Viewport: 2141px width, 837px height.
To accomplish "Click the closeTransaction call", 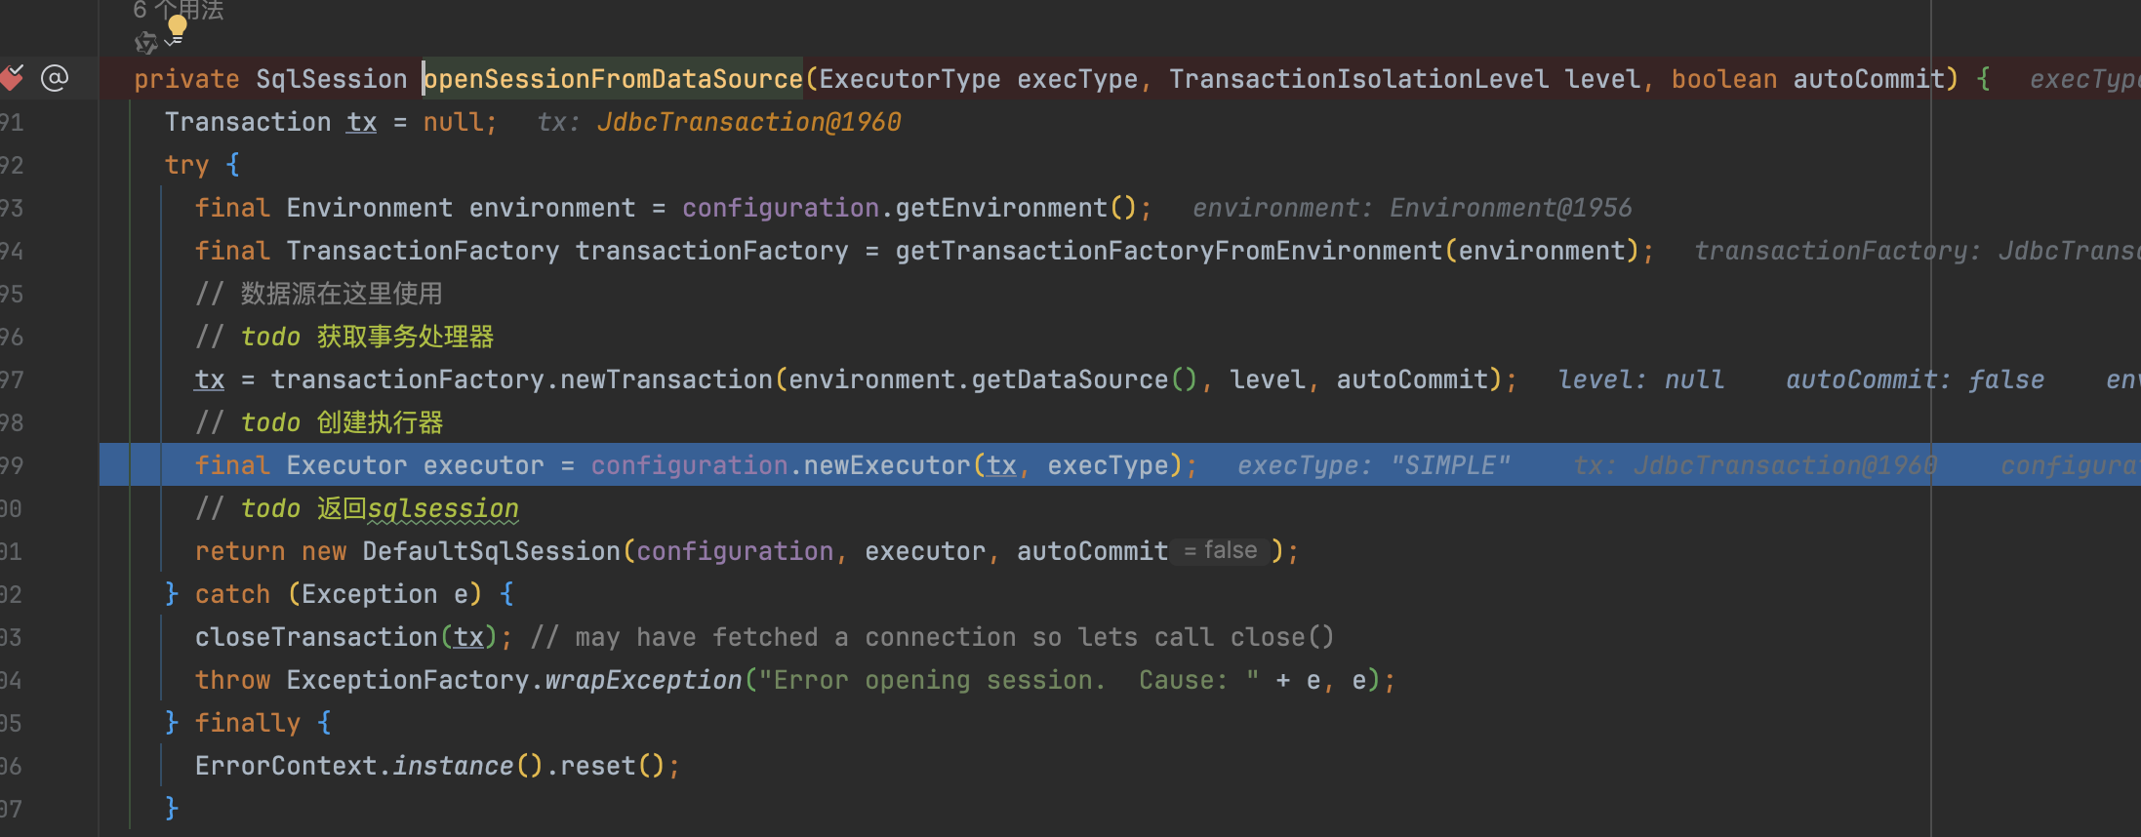I will pos(316,637).
